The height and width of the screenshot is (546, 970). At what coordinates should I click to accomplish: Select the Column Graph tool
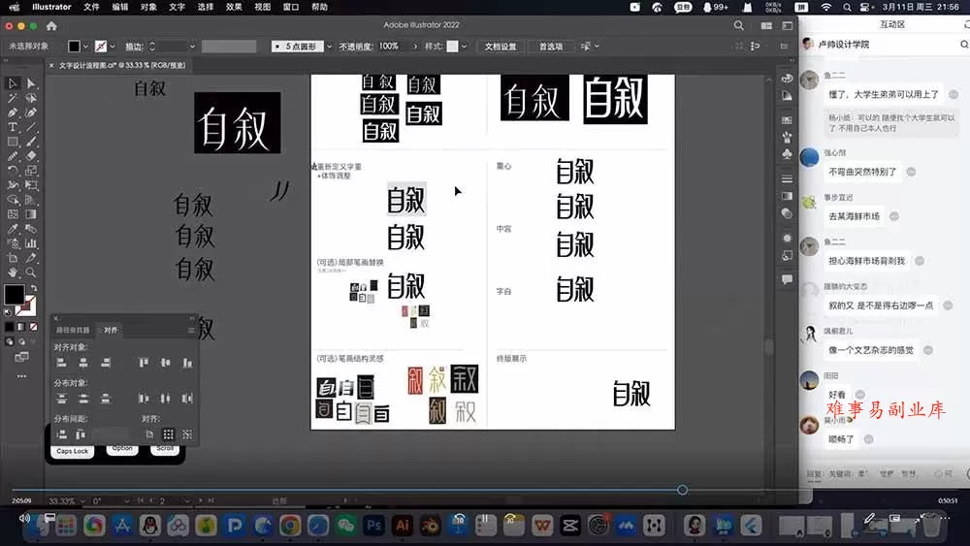[31, 243]
